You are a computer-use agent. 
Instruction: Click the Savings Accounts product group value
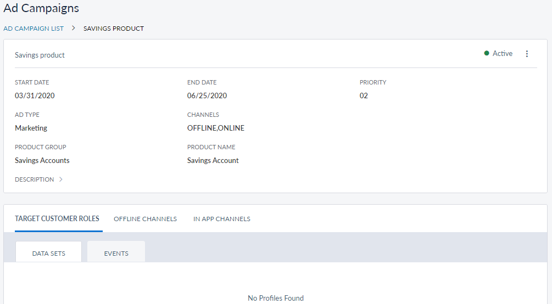[42, 160]
